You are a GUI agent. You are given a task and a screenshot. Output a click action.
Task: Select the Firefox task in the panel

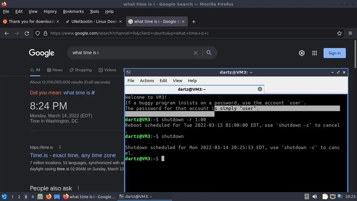(89, 197)
